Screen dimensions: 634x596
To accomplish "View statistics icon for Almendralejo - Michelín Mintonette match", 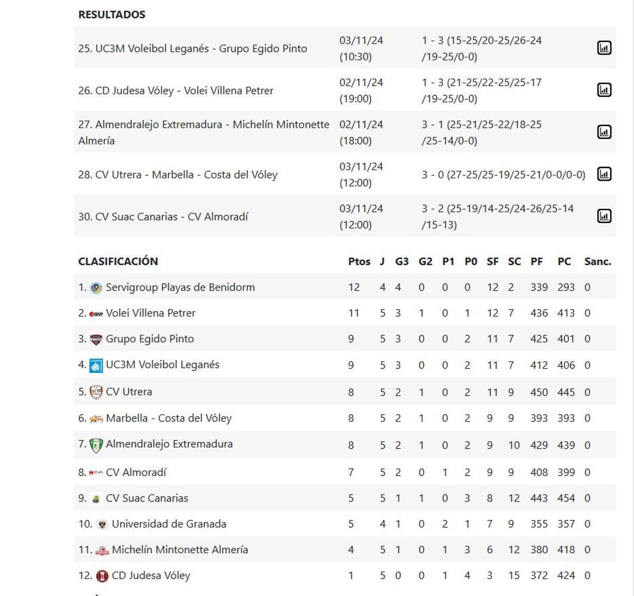I will point(603,132).
